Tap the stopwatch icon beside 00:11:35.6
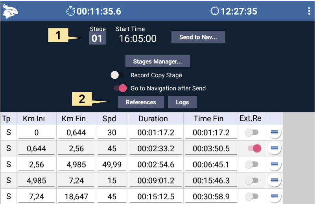This screenshot has height=204, width=317. [70, 11]
